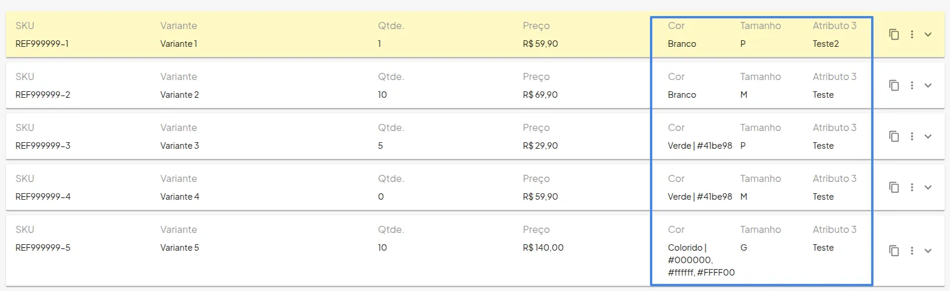The image size is (950, 291).
Task: Click the Teste2 attribute value
Action: (x=825, y=44)
